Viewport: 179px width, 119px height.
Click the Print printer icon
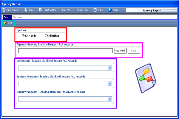coord(26,10)
